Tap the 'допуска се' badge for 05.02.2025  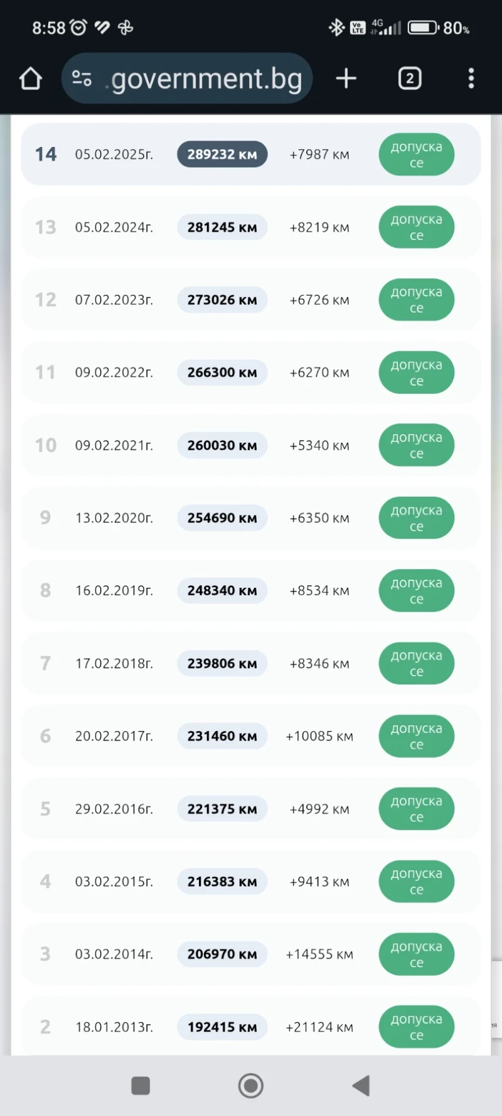pyautogui.click(x=416, y=154)
